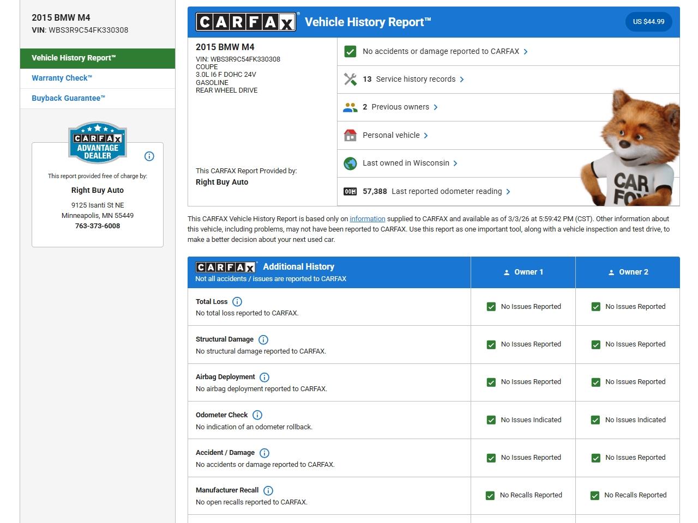Click the Manufacturer Recall info icon
This screenshot has height=523, width=698.
point(268,491)
